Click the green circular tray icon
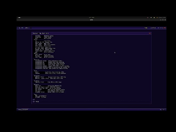The height and width of the screenshot is (132, 176). tap(154, 18)
